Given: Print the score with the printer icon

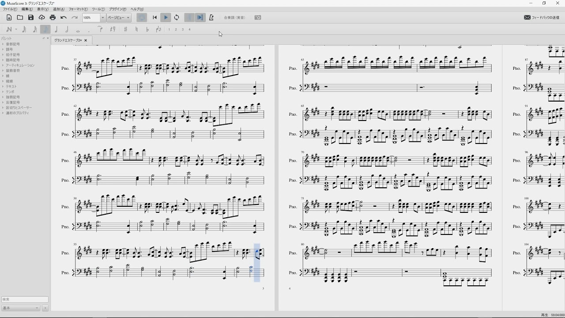Looking at the screenshot, I should pos(53,18).
